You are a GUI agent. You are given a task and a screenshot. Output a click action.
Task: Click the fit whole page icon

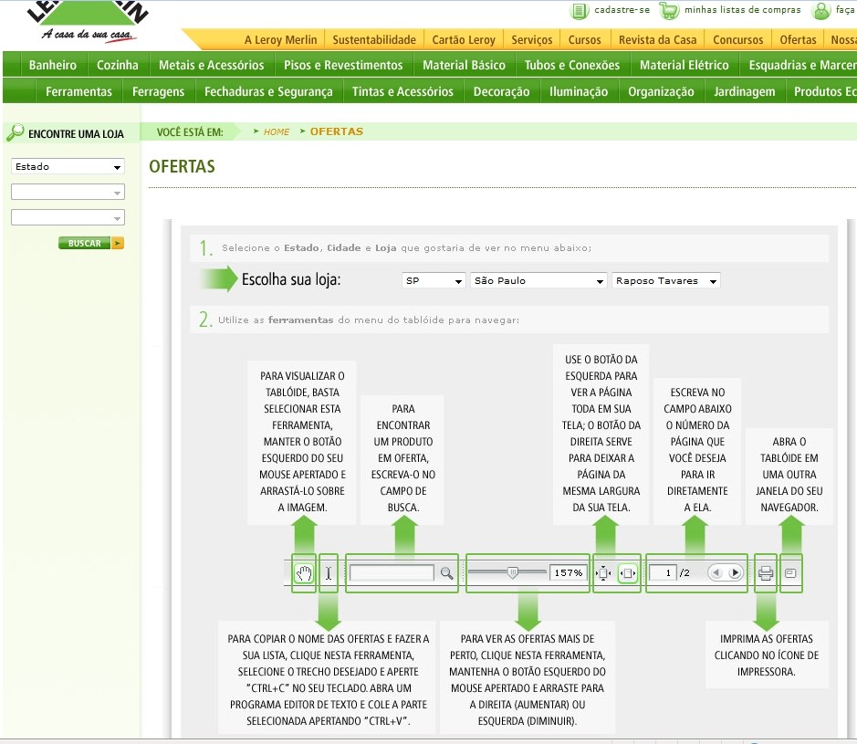603,573
